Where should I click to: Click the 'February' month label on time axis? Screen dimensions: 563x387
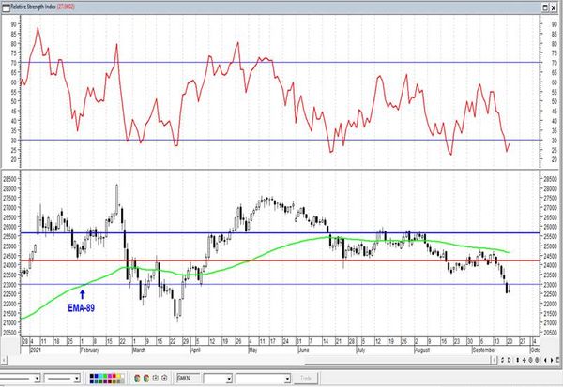coord(89,350)
